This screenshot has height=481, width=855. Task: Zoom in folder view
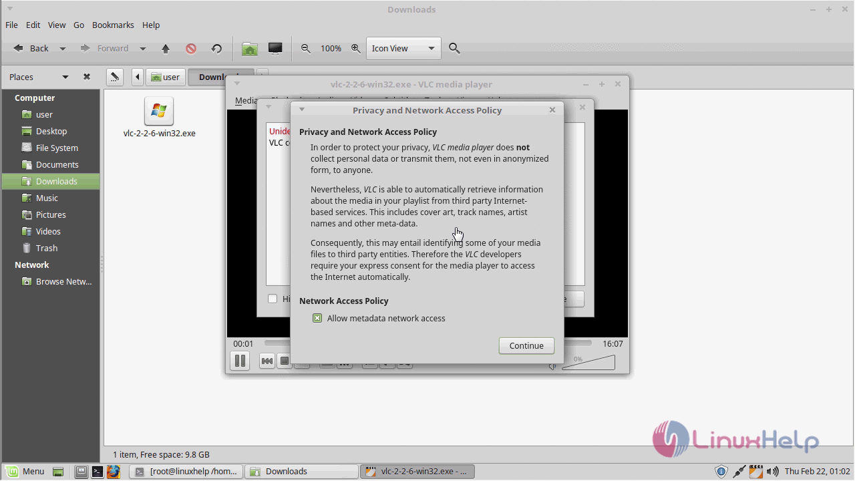[356, 48]
